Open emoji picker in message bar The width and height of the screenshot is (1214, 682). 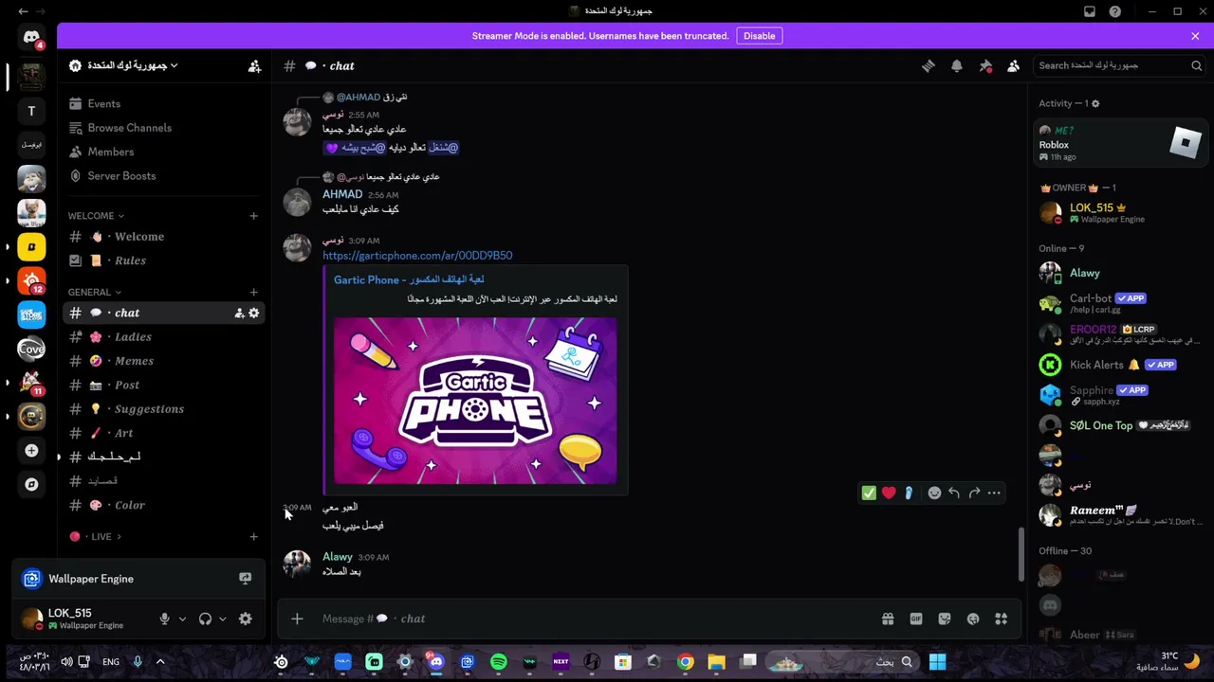click(973, 619)
